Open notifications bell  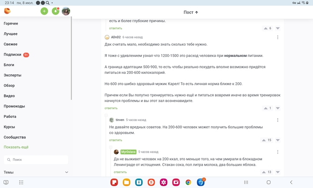tap(55, 11)
